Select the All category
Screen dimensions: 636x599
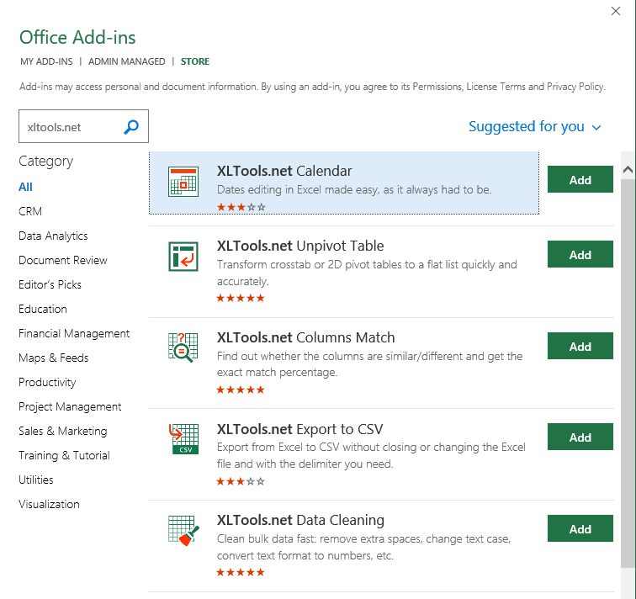tap(25, 187)
